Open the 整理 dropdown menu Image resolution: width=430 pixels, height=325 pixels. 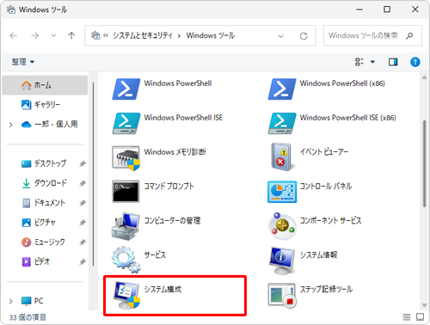click(23, 62)
